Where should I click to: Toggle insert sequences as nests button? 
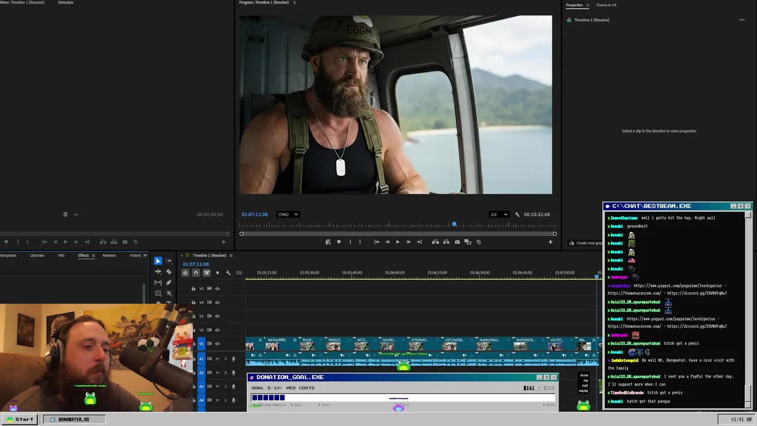click(x=185, y=273)
